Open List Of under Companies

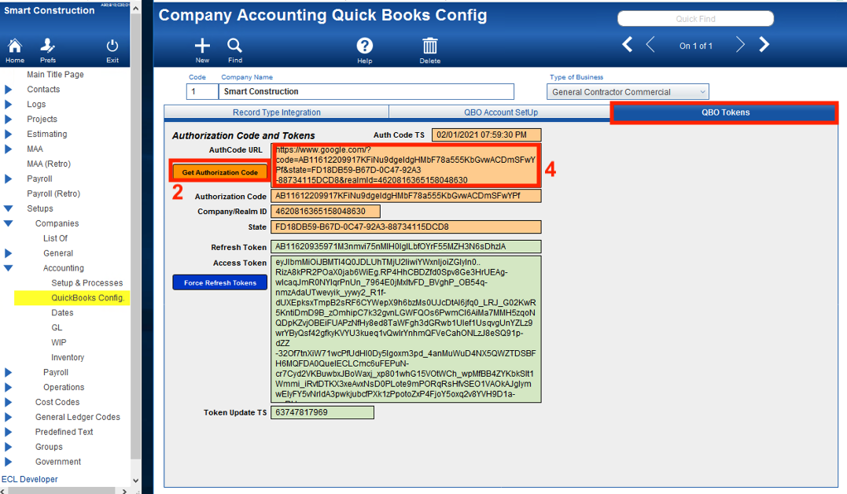(x=55, y=238)
